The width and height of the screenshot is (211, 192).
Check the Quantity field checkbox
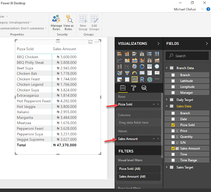(x=173, y=137)
